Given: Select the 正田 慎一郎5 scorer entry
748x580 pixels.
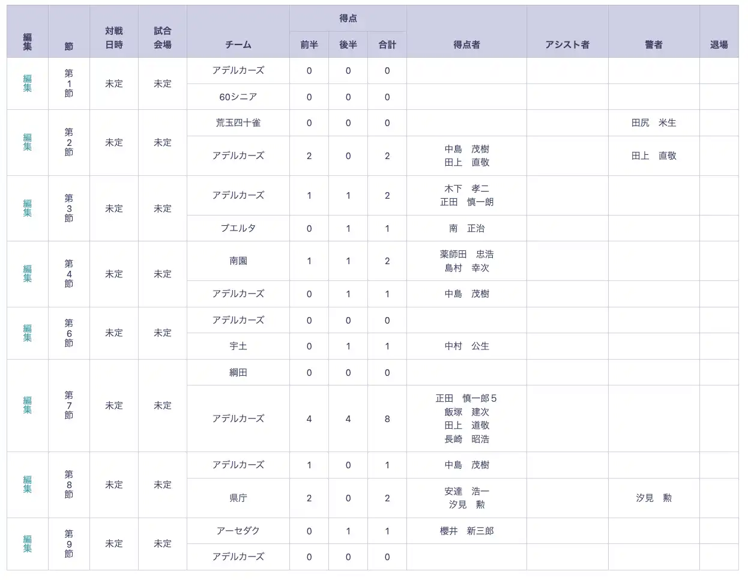Looking at the screenshot, I should [x=466, y=398].
